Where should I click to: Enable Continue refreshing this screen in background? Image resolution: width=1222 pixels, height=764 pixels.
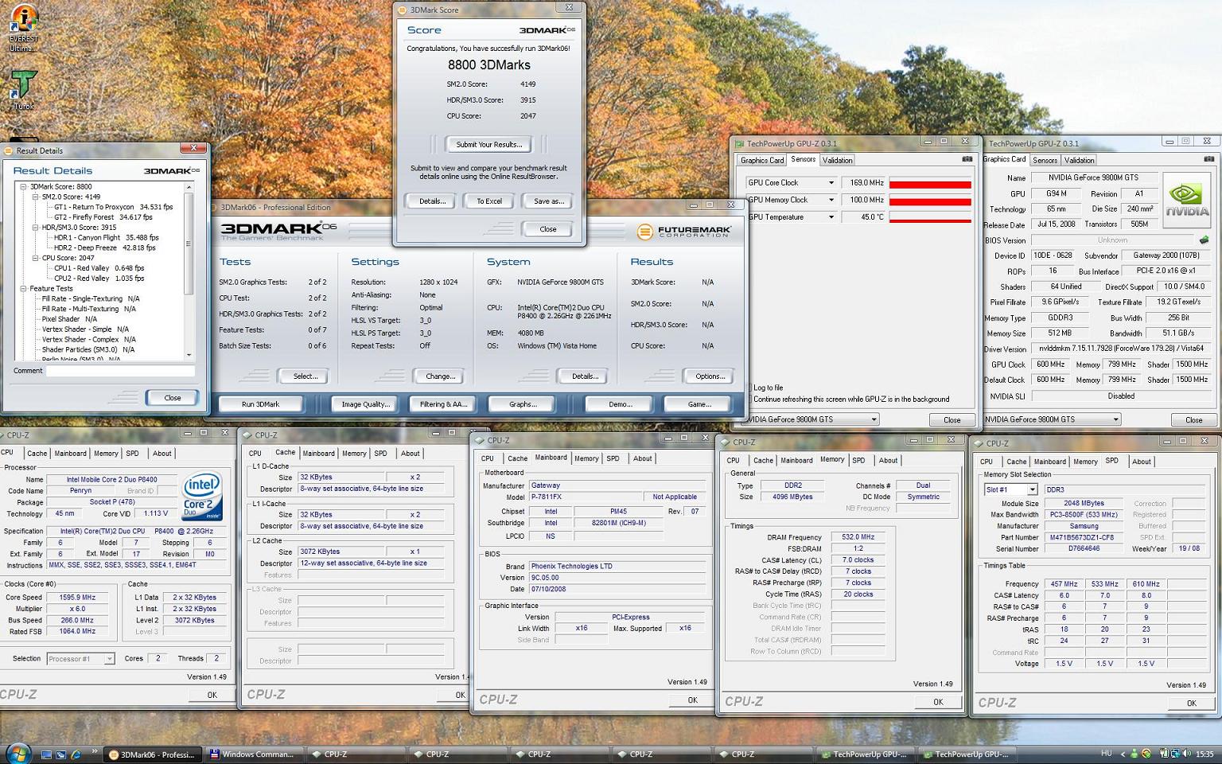(x=749, y=399)
